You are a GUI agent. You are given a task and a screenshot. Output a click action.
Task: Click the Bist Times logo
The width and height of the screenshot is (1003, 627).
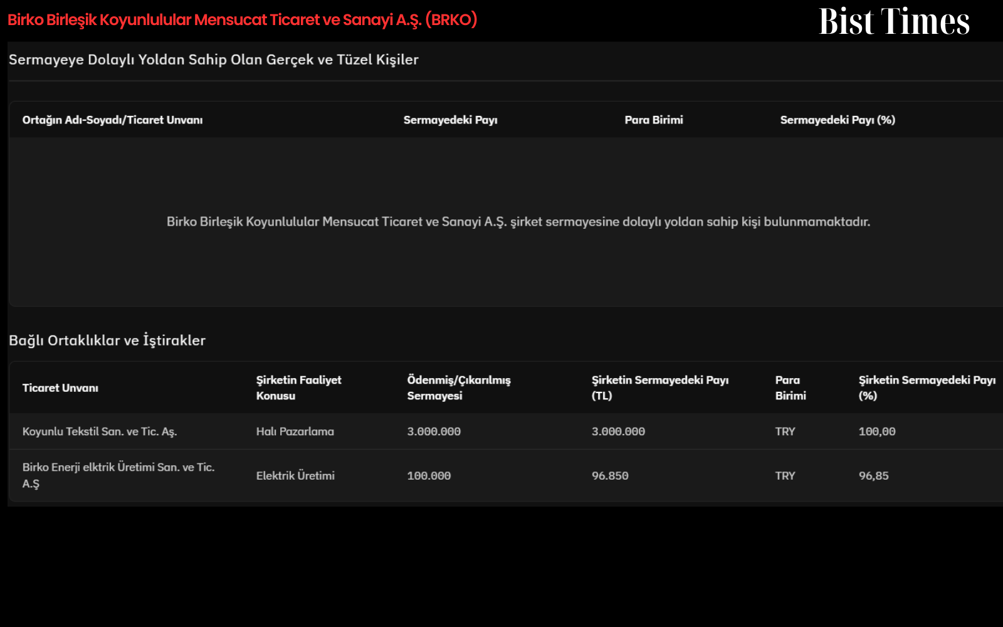pyautogui.click(x=894, y=21)
